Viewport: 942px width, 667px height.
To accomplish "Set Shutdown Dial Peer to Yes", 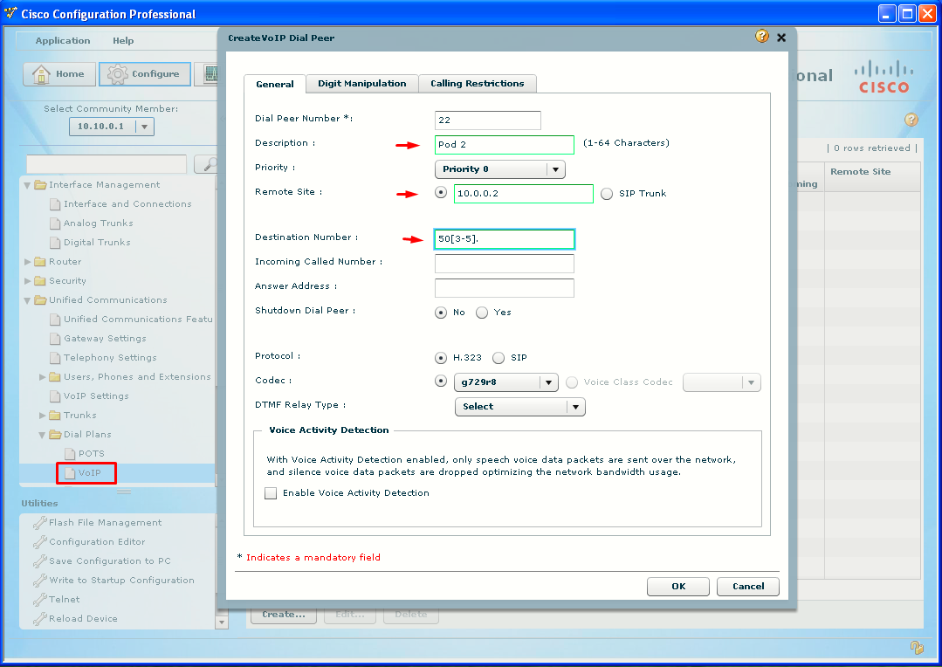I will click(x=482, y=313).
